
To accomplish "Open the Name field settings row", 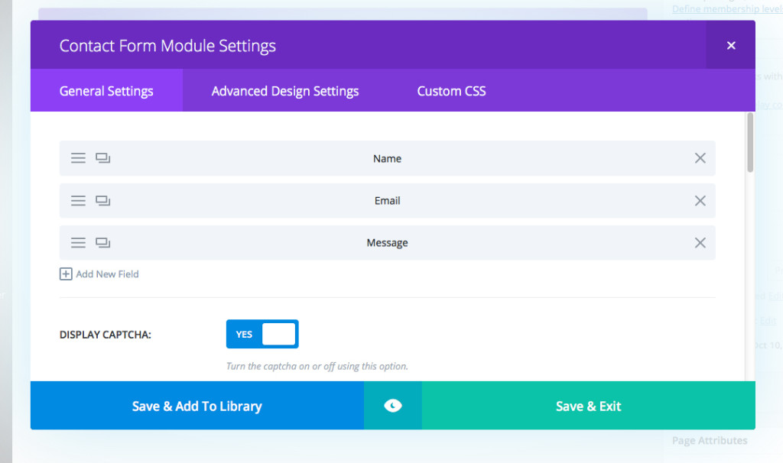I will point(387,158).
